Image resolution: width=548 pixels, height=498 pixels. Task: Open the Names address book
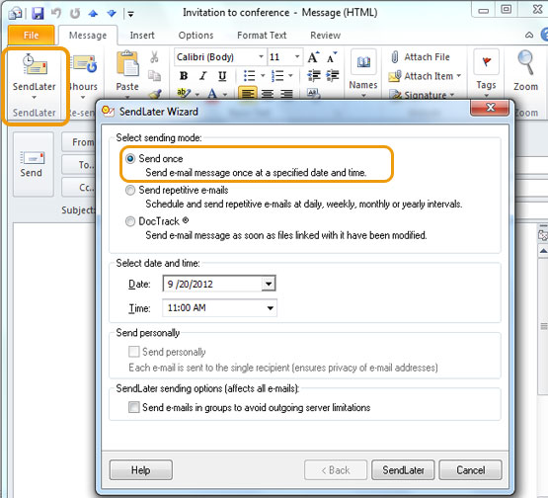coord(363,62)
